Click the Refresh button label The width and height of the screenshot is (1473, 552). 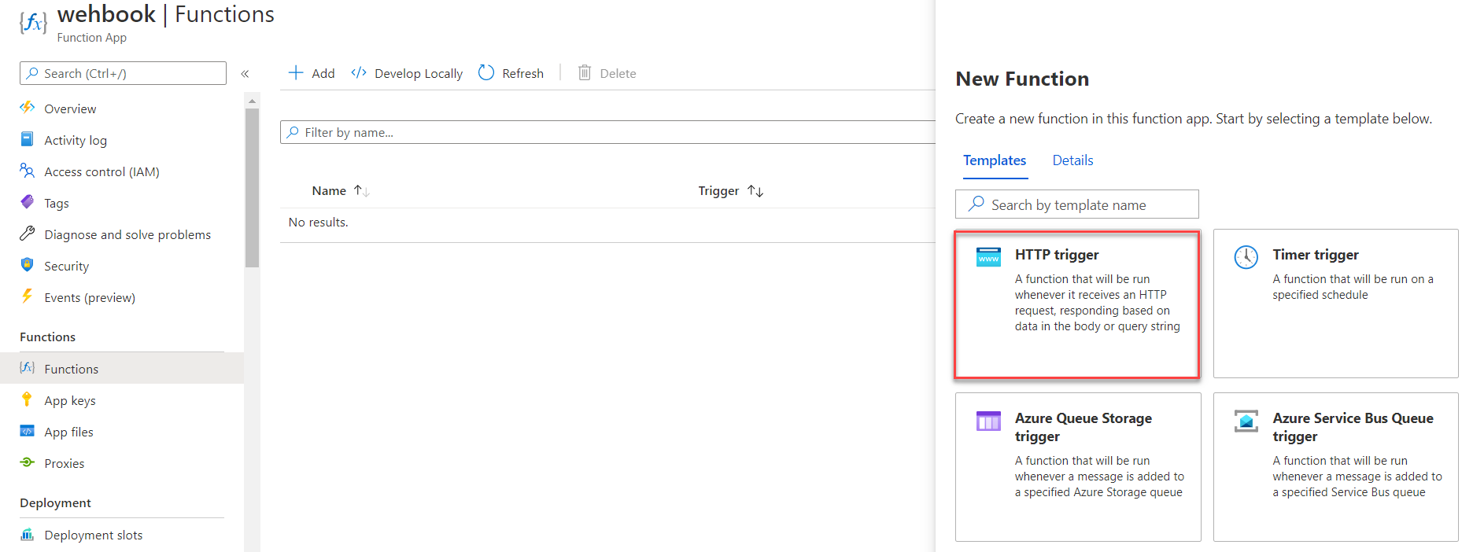(523, 73)
